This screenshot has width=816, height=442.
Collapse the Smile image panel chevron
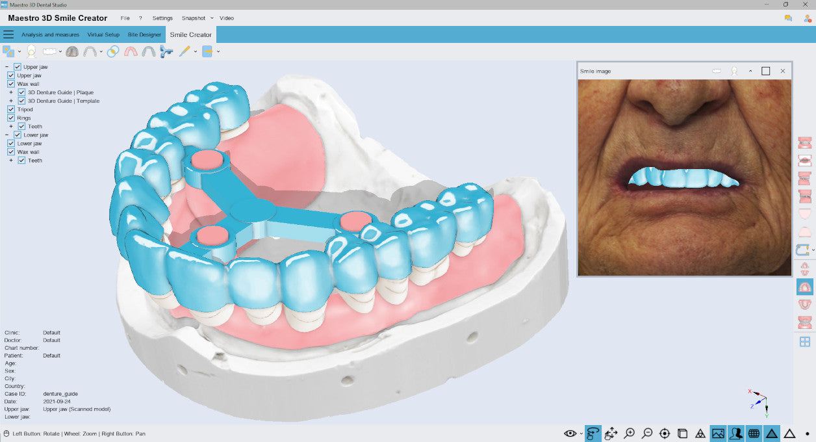pos(750,71)
